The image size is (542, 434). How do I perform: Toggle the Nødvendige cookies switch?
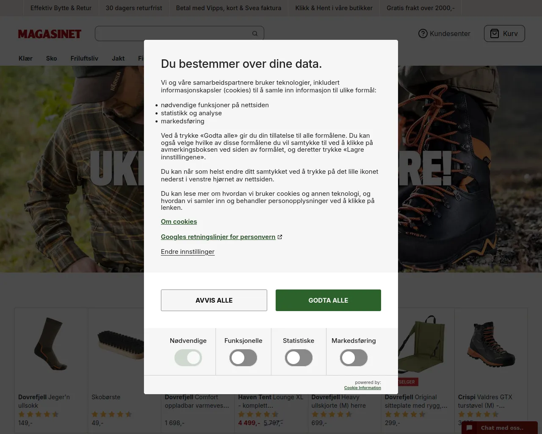(x=188, y=358)
